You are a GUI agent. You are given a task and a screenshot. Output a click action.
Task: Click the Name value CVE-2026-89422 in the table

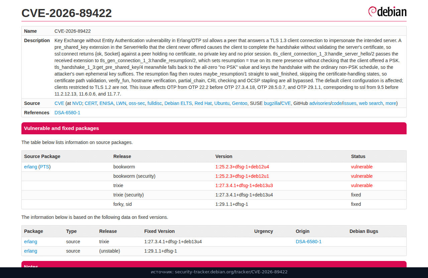(73, 31)
